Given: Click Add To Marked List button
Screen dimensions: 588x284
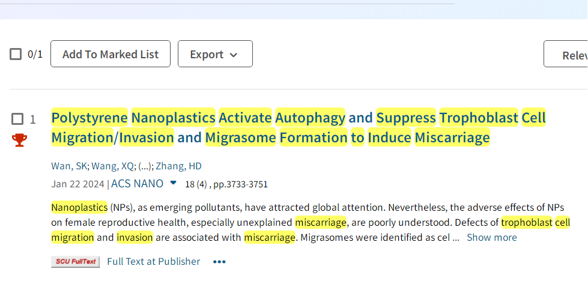Looking at the screenshot, I should (111, 54).
